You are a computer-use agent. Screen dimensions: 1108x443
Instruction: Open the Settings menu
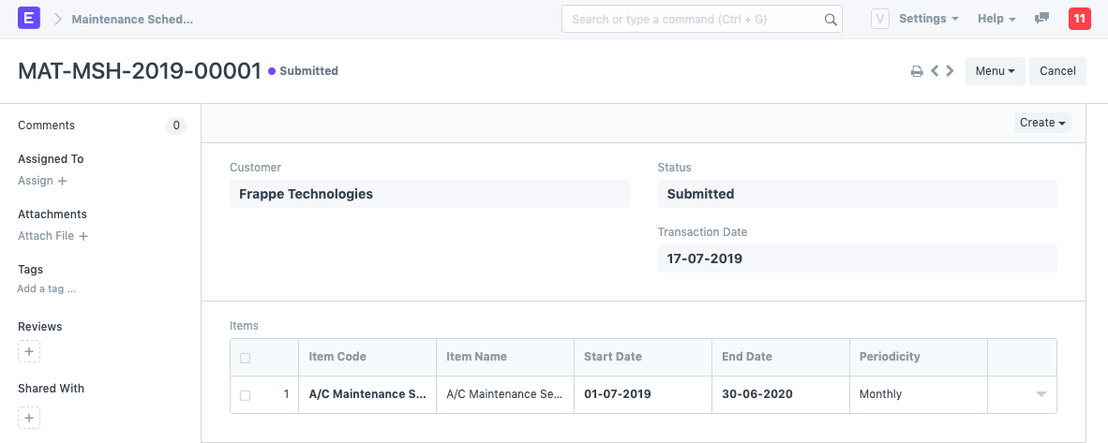929,19
